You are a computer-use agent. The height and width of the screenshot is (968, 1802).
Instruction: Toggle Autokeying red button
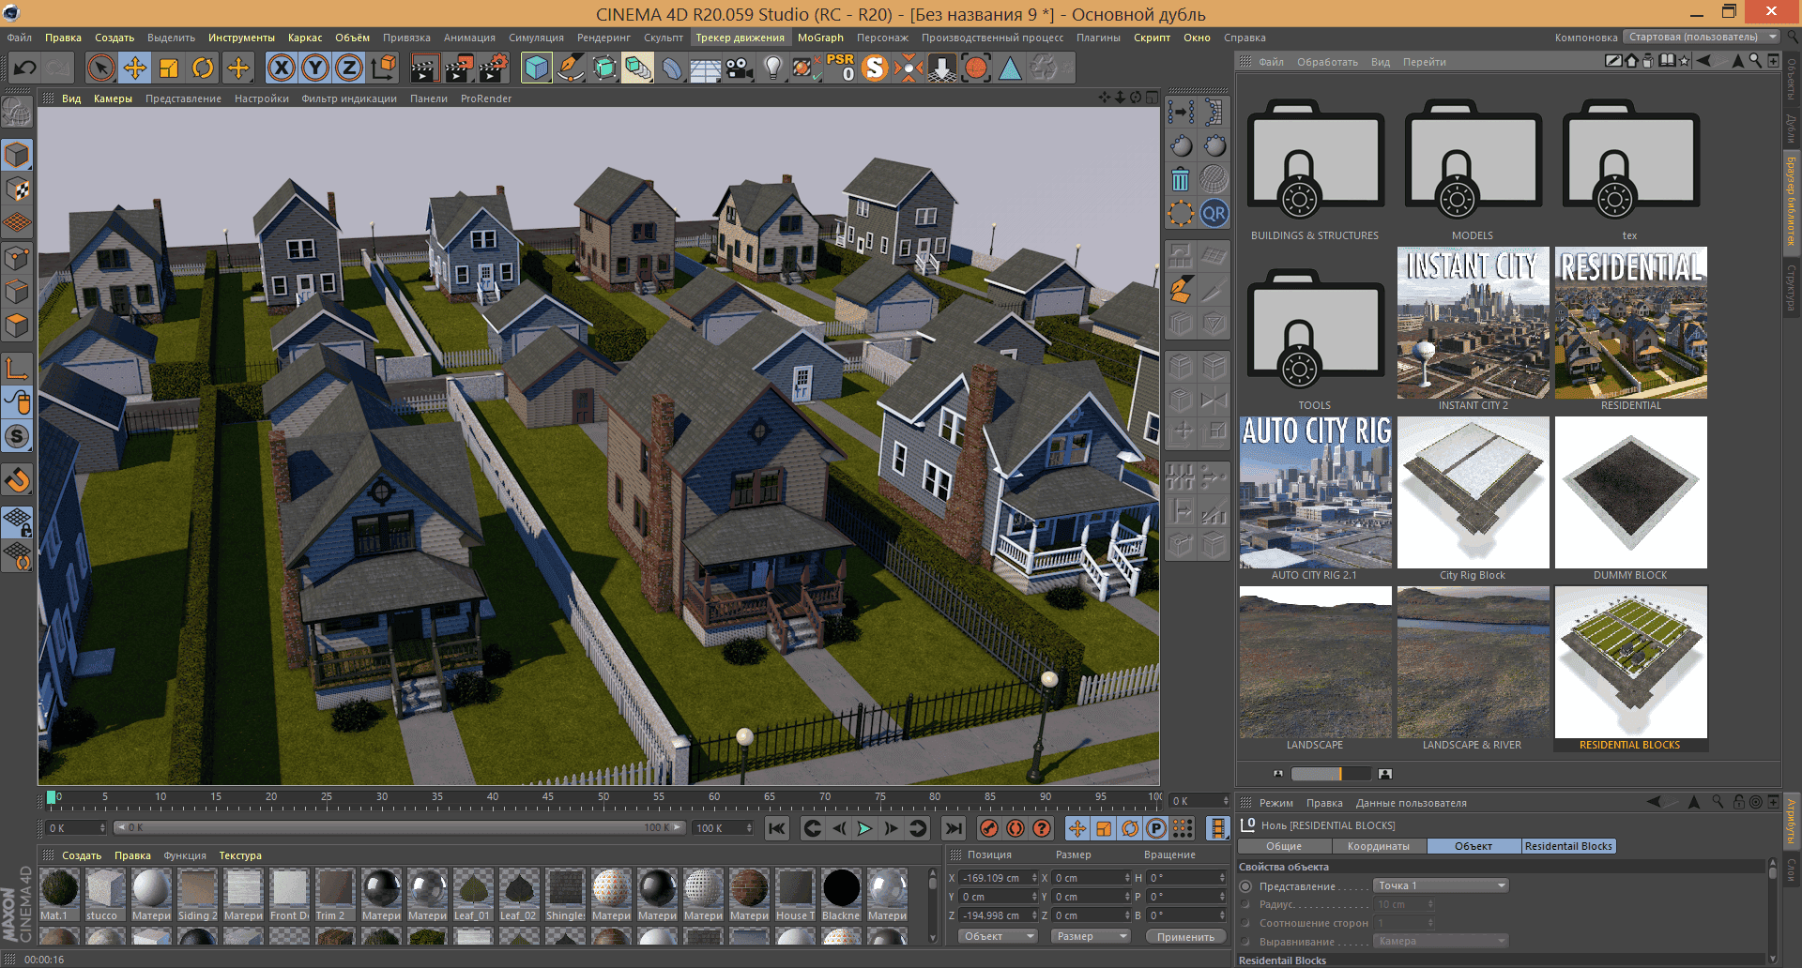coord(1015,828)
